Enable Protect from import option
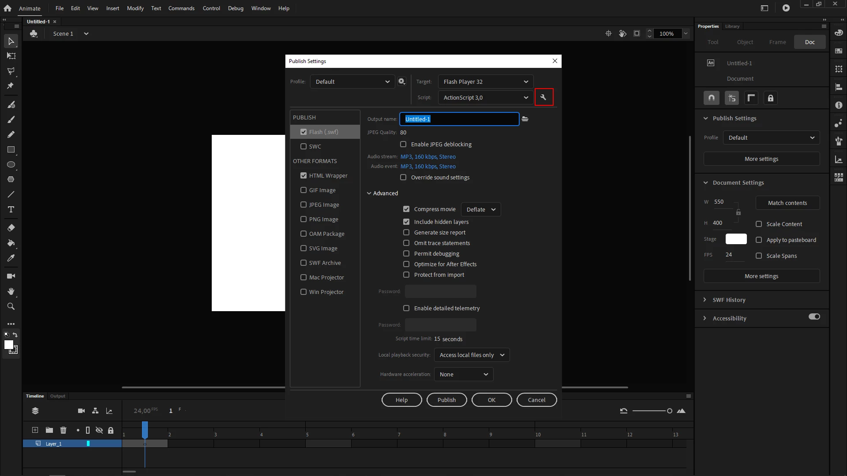Image resolution: width=847 pixels, height=476 pixels. coord(406,275)
